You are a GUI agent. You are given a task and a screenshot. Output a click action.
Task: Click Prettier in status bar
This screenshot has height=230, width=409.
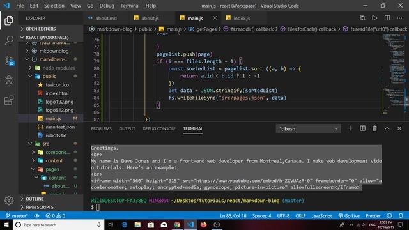pyautogui.click(x=373, y=216)
